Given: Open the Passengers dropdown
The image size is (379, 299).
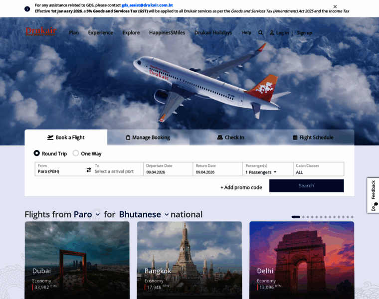Looking at the screenshot, I should coord(267,169).
